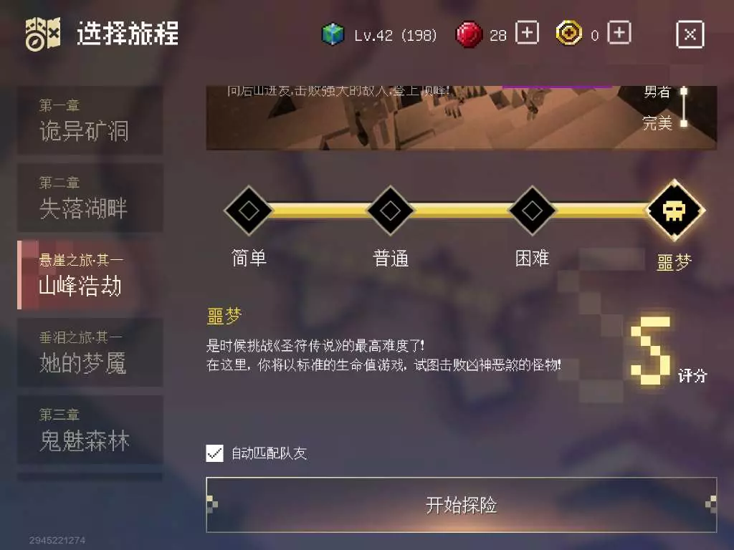Select the 简单 difficulty diamond
The width and height of the screenshot is (734, 550).
click(x=248, y=211)
